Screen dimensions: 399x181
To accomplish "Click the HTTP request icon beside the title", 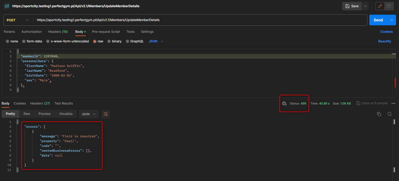I will [x=7, y=6].
